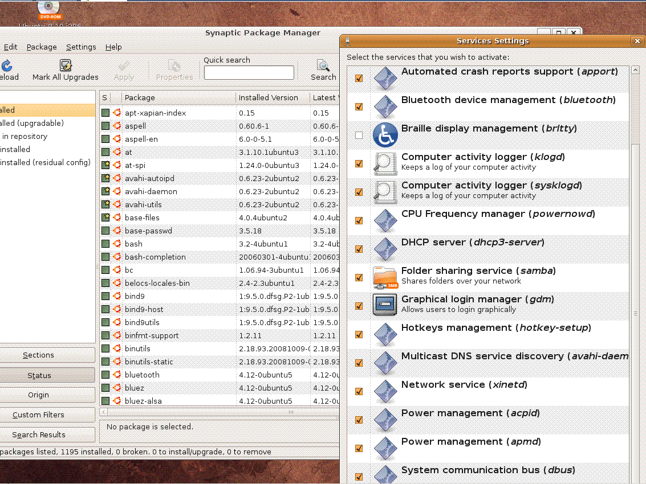Enable the Braille display management checkbox
This screenshot has height=484, width=646.
click(359, 135)
